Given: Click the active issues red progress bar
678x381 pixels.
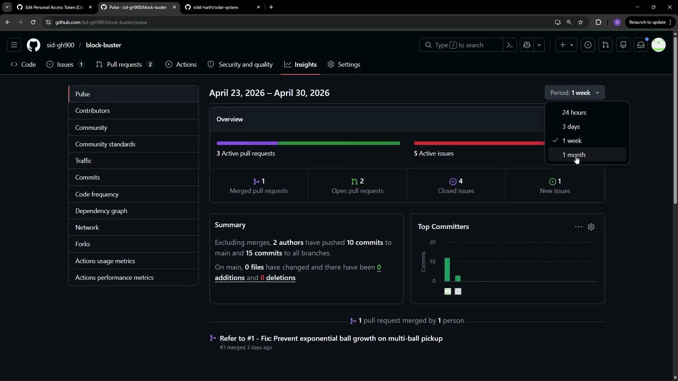Looking at the screenshot, I should point(479,143).
